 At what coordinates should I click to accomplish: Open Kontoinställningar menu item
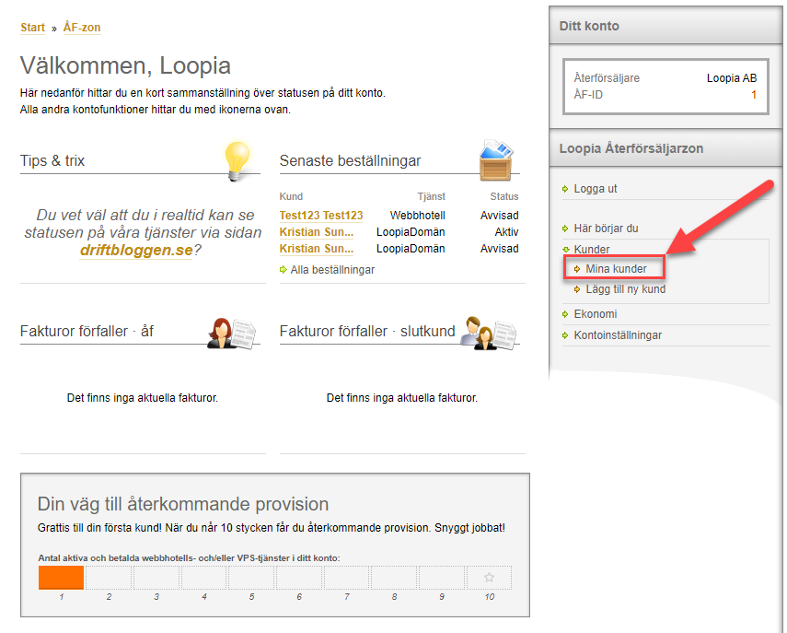[x=618, y=335]
